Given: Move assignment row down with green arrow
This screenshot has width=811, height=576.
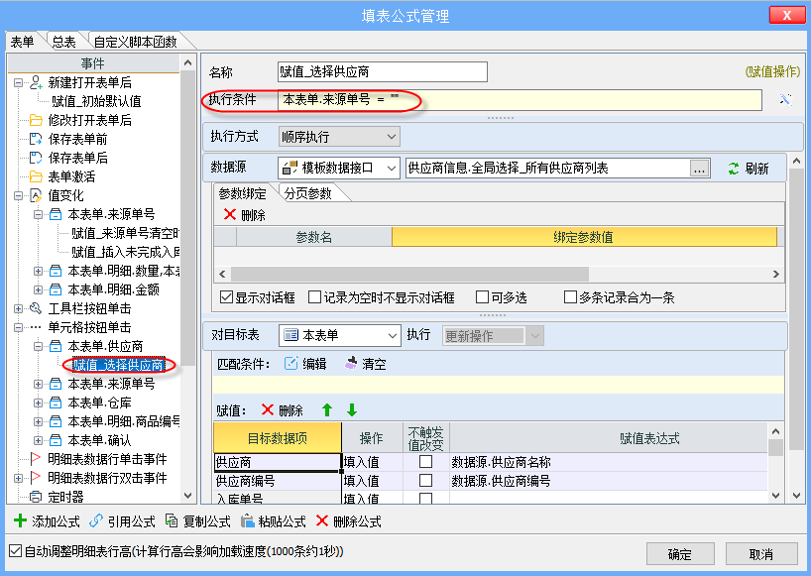Looking at the screenshot, I should (x=352, y=410).
